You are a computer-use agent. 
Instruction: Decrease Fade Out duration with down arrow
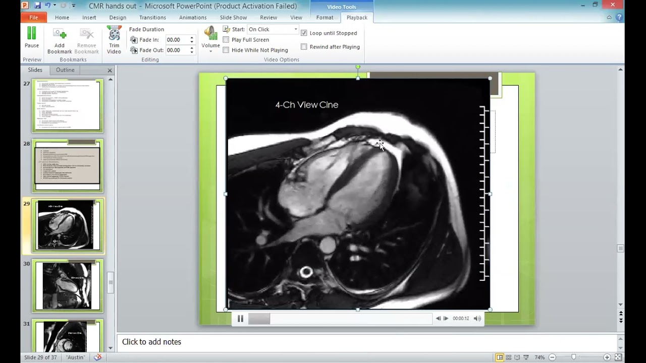coord(192,52)
